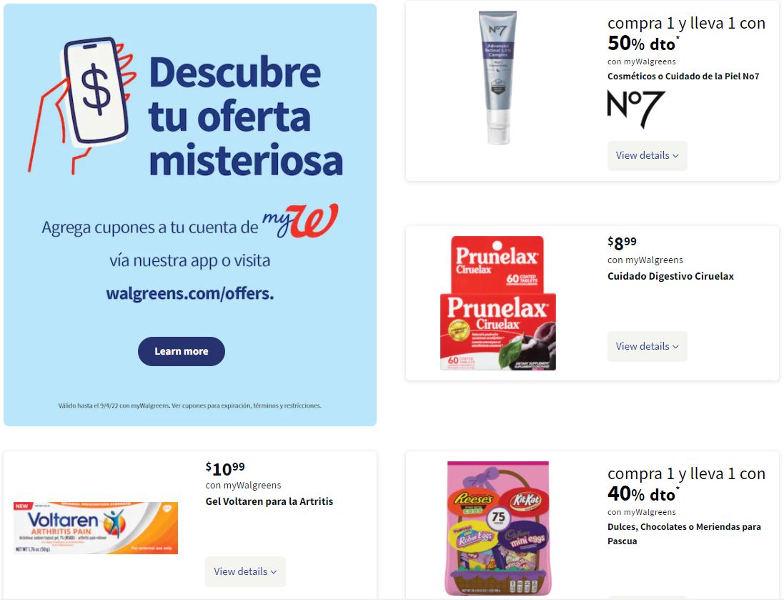Image resolution: width=784 pixels, height=600 pixels.
Task: Click the walgreens.com/offers link text
Action: point(190,293)
